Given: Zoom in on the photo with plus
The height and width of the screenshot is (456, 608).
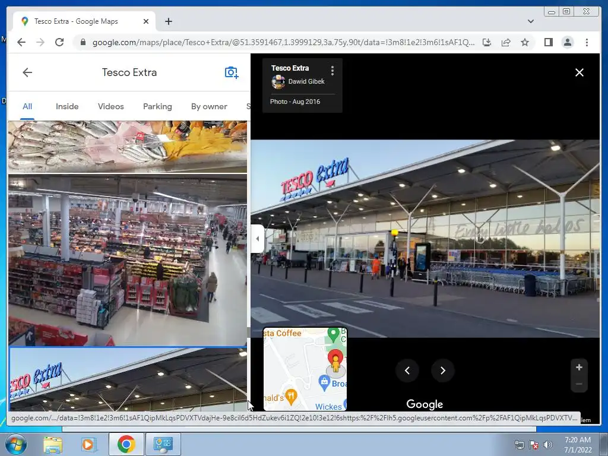Looking at the screenshot, I should pos(579,367).
